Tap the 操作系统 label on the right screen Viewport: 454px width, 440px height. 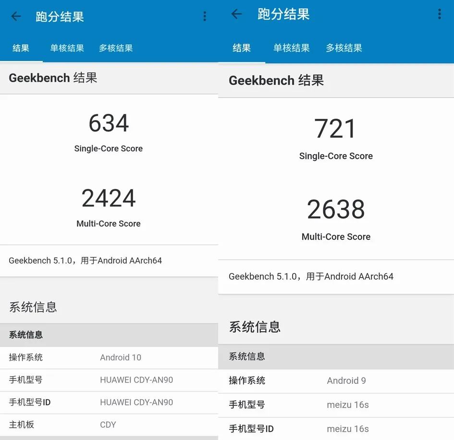click(247, 380)
